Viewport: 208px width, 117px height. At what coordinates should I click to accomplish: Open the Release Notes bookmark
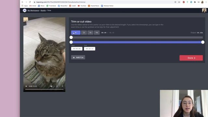pos(107,6)
